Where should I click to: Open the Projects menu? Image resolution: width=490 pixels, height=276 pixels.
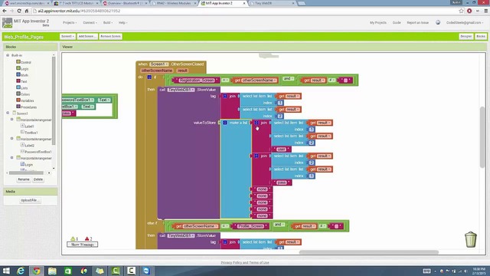(x=70, y=22)
